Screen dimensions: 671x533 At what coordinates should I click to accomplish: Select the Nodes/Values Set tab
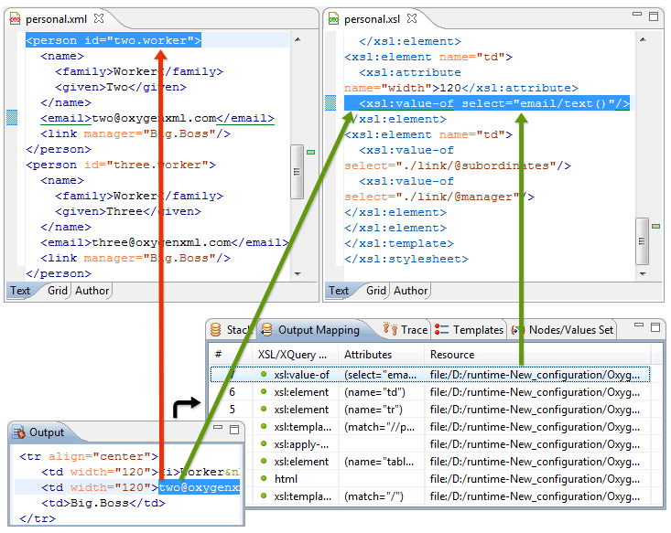tap(570, 330)
